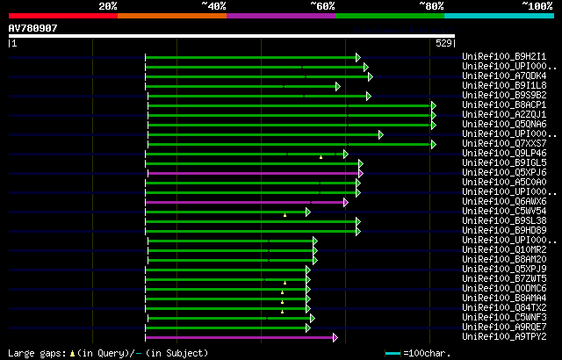The height and width of the screenshot is (360, 562).
Task: Click the yellow gap marker under B7ZWT5 row
Action: point(285,283)
